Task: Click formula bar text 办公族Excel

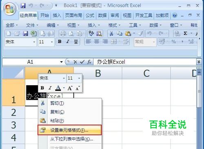Action: tap(111, 62)
